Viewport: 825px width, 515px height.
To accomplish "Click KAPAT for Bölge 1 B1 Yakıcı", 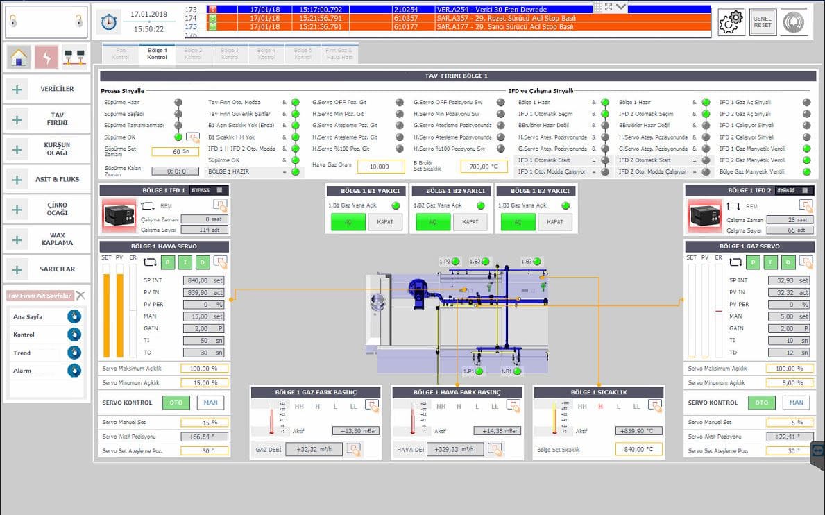I will point(385,222).
